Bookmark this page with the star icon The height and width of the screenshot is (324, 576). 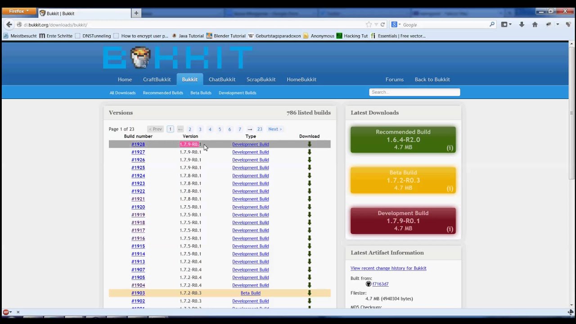pos(369,25)
